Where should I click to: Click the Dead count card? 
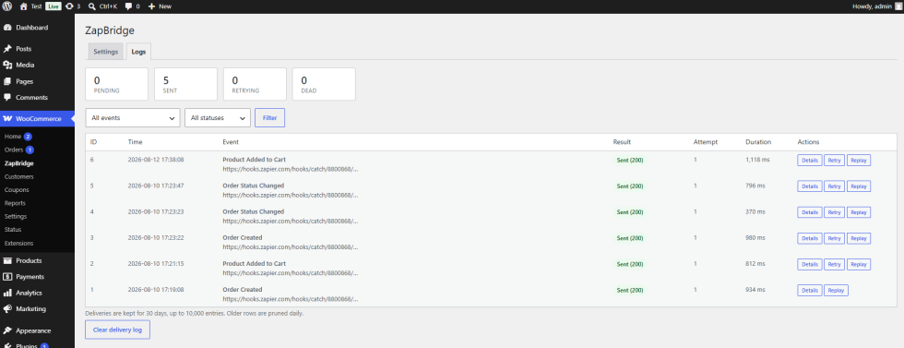tap(324, 84)
